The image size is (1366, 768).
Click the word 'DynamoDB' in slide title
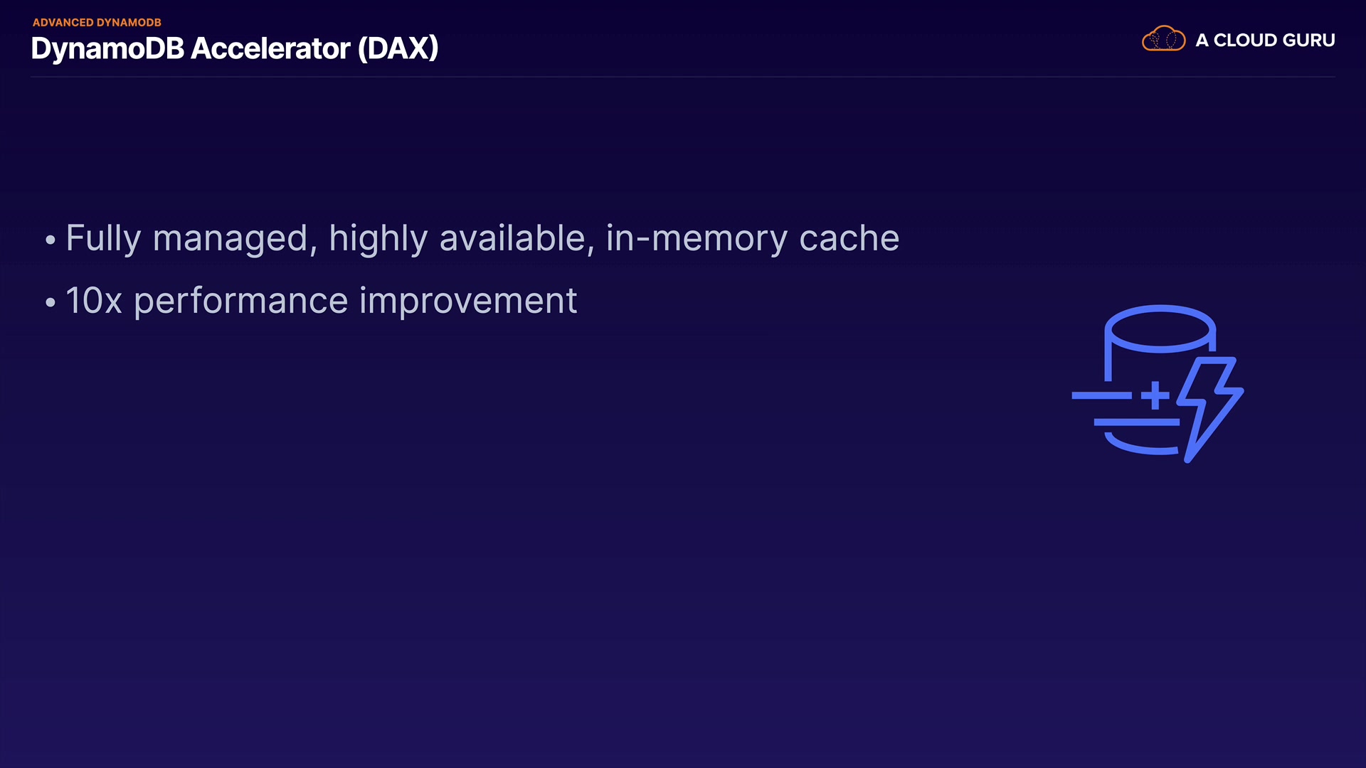pos(107,48)
